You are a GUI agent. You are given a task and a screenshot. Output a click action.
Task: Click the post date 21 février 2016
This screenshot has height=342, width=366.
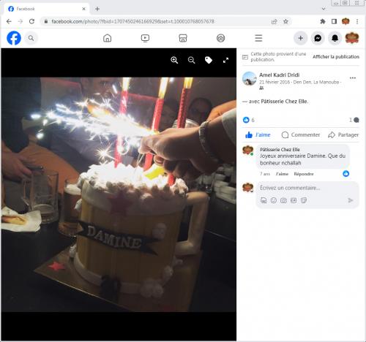pyautogui.click(x=274, y=82)
